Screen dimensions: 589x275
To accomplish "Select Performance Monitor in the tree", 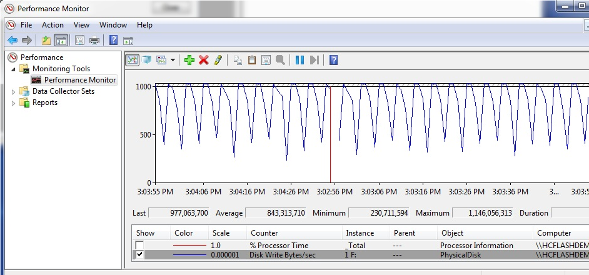I will (x=80, y=79).
